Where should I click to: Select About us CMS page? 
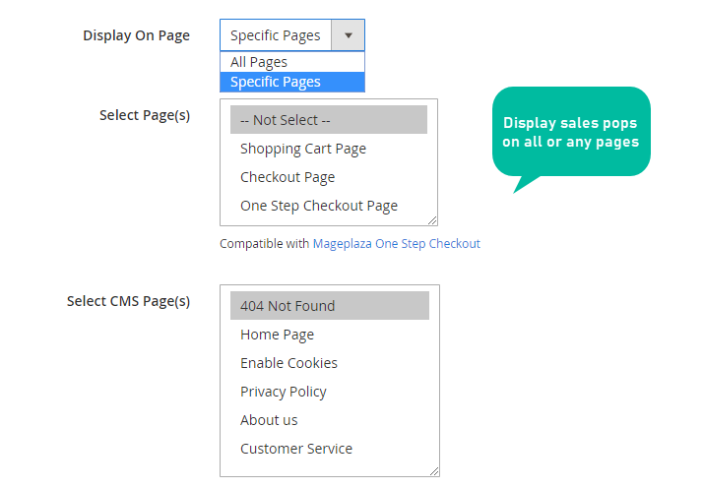pyautogui.click(x=330, y=420)
